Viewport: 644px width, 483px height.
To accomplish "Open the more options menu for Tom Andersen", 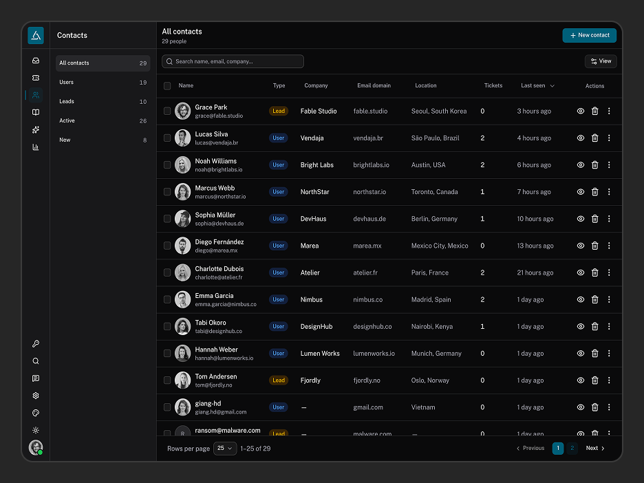I will (x=609, y=380).
